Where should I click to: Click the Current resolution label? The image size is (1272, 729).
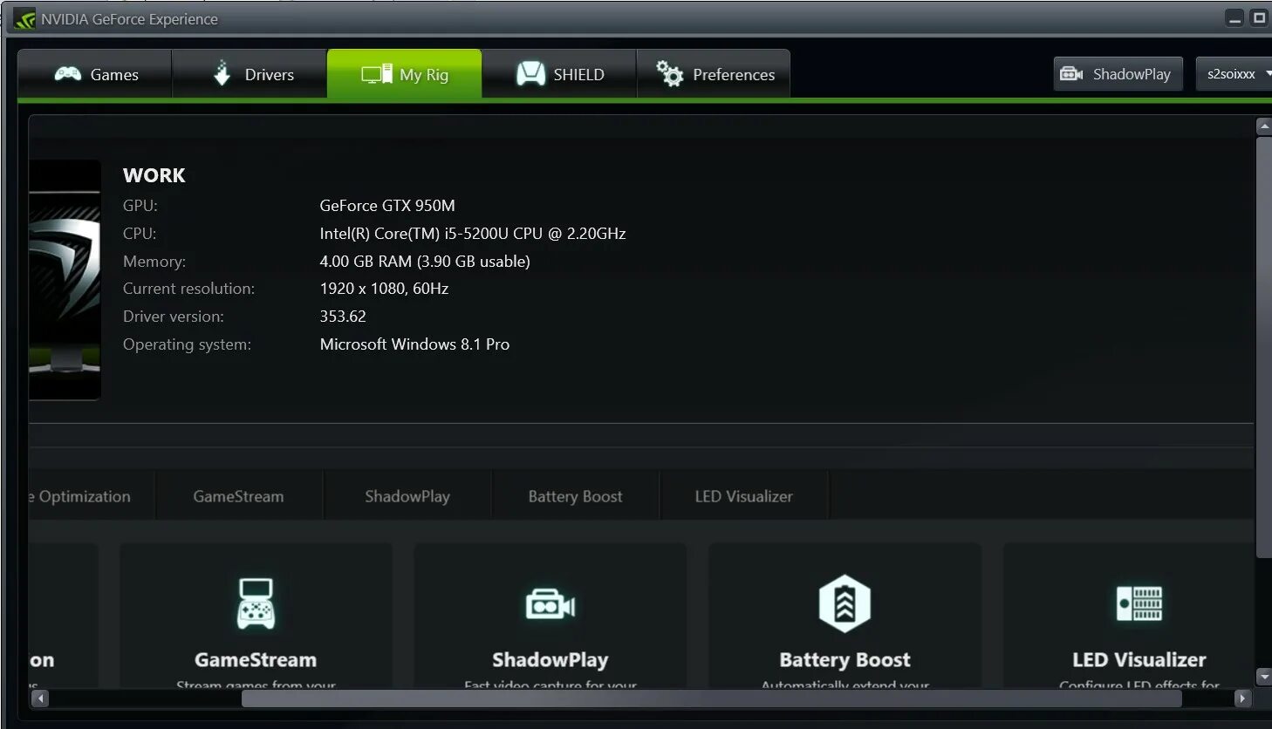(188, 289)
